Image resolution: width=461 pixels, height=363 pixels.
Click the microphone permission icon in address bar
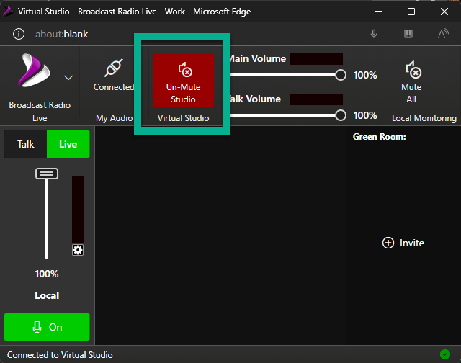374,34
